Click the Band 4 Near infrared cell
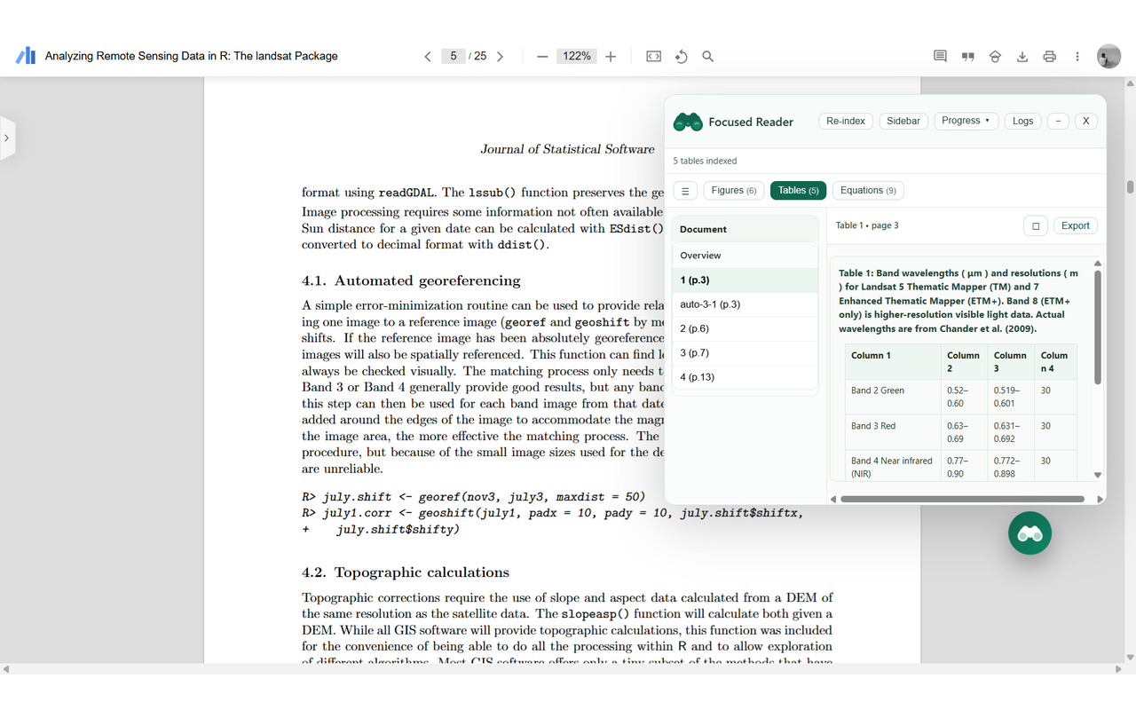 click(x=892, y=466)
